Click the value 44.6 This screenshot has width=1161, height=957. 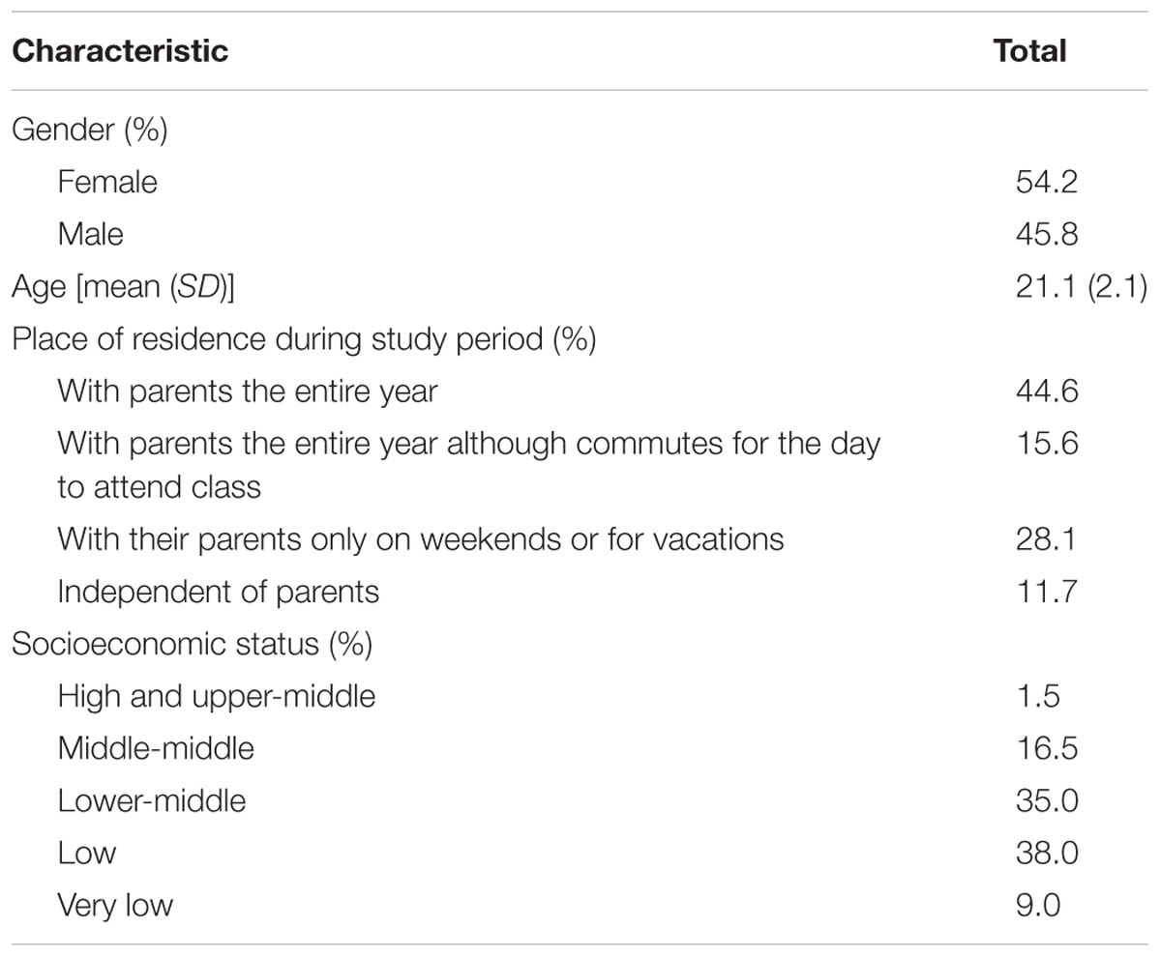pos(1046,391)
